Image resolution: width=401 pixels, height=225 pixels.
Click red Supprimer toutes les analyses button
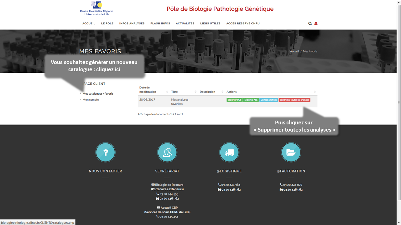pos(294,100)
